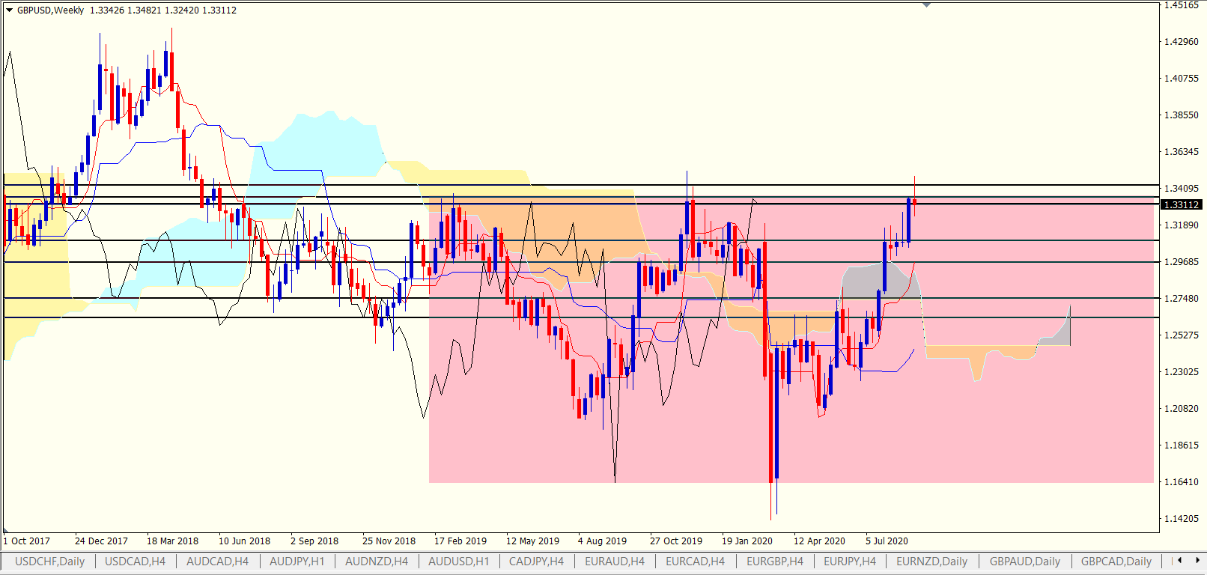Switch to the AUDNZD,H4 tab
This screenshot has height=575, width=1207.
(x=377, y=562)
